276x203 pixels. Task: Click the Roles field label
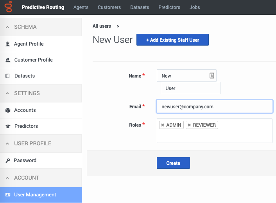(135, 125)
